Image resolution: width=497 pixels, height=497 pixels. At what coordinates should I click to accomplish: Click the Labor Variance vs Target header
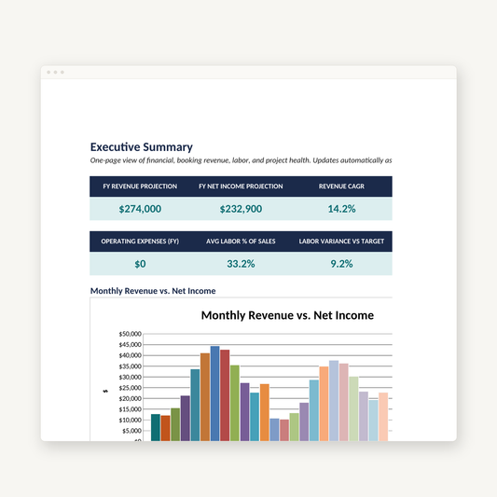coord(341,242)
